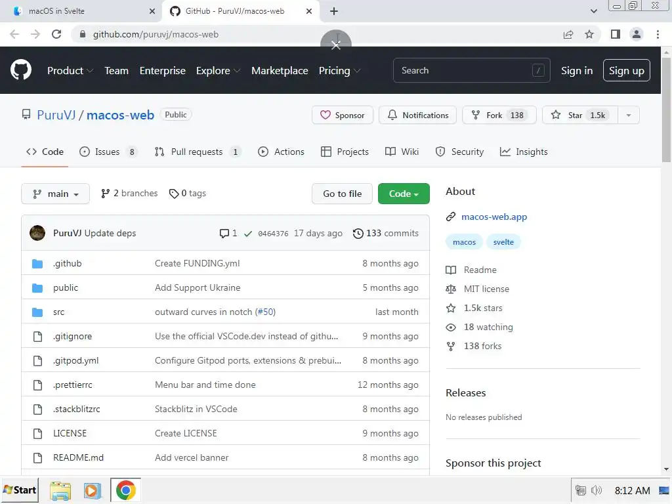Open 2 branches link

[129, 194]
